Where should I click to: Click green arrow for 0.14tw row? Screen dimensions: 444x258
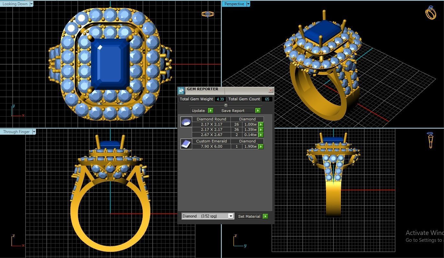click(261, 135)
